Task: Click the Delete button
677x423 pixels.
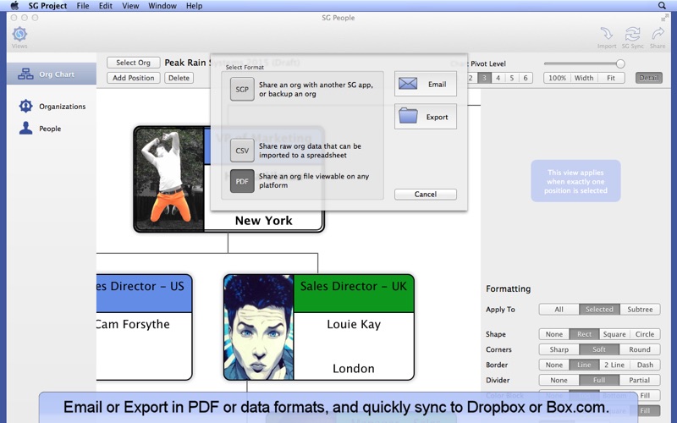Action: tap(179, 78)
